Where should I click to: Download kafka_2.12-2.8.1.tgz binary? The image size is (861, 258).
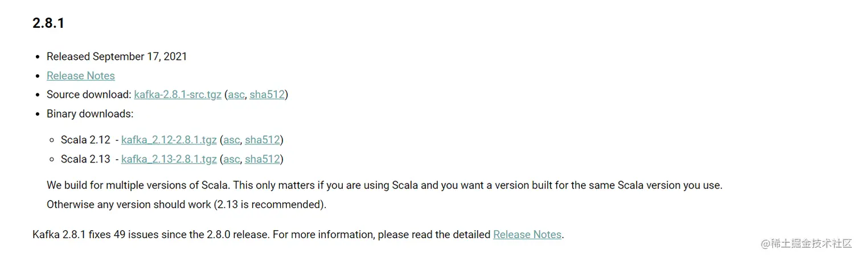click(169, 140)
